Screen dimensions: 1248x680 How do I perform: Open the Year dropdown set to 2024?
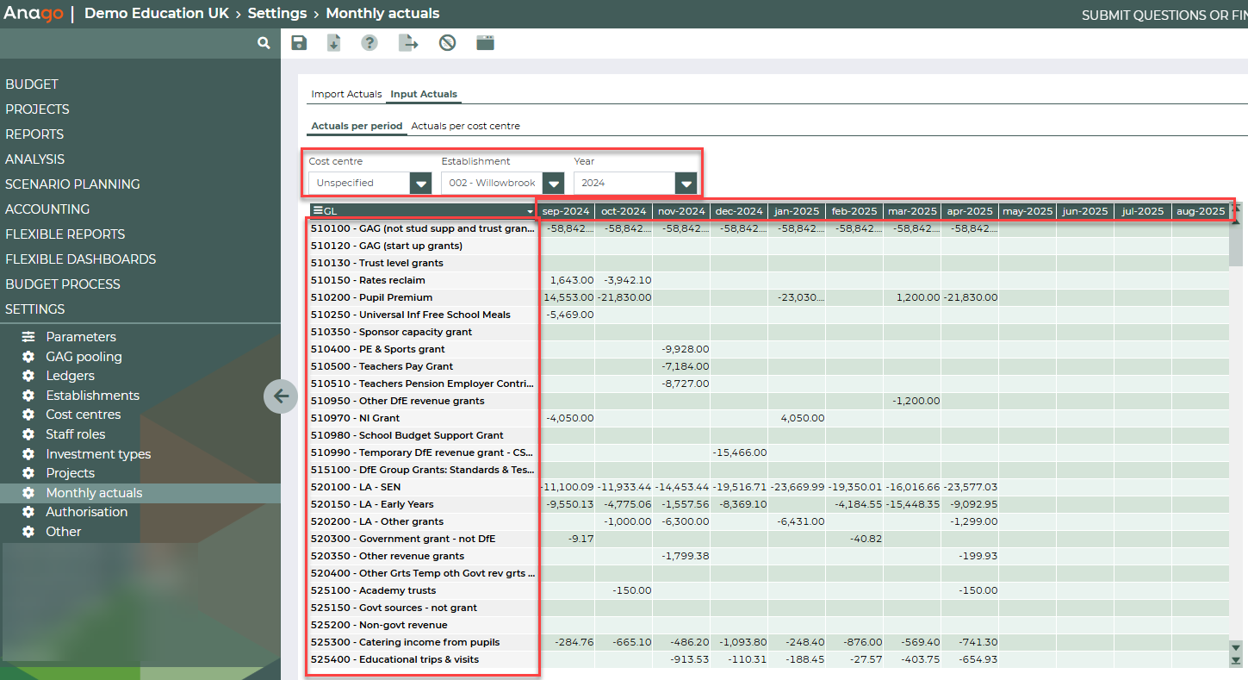click(686, 183)
